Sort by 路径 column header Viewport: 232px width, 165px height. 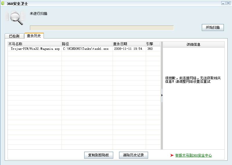pyautogui.click(x=87, y=44)
